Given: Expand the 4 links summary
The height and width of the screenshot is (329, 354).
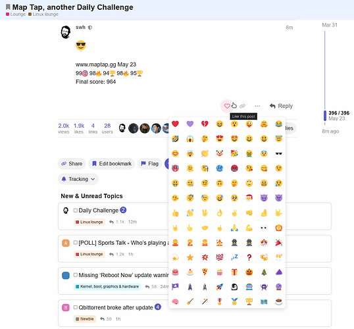Looking at the screenshot, I should [x=93, y=128].
